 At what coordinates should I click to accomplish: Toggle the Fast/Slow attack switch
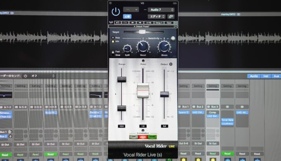(113, 53)
